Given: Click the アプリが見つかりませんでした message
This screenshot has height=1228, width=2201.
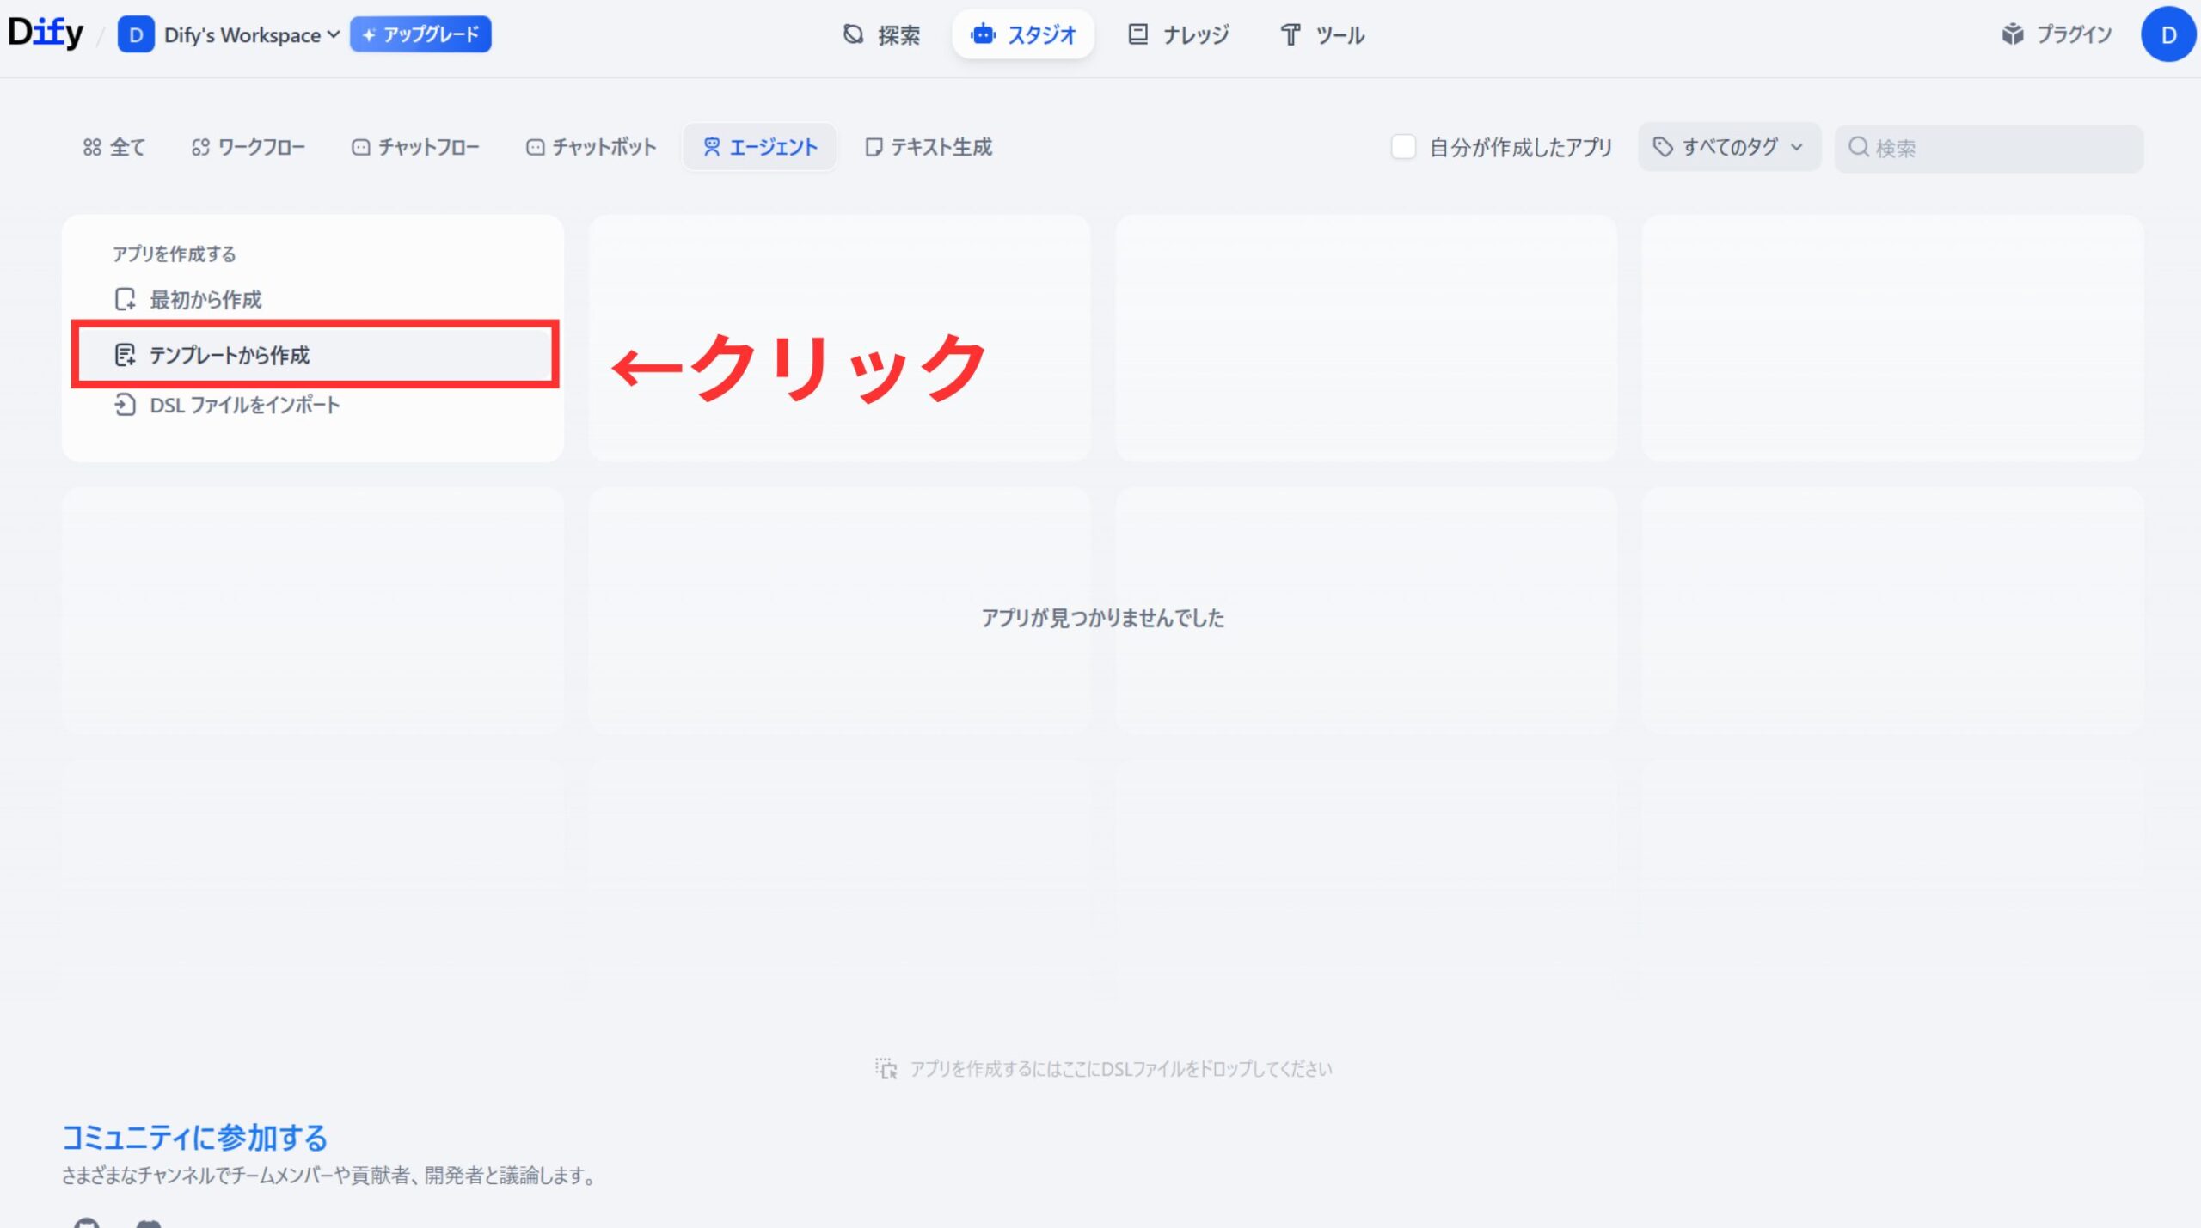Looking at the screenshot, I should 1102,617.
